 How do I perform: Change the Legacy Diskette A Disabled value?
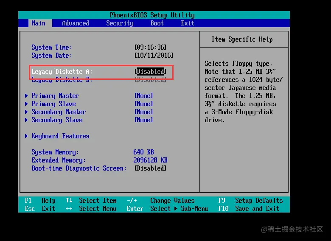tap(150, 72)
